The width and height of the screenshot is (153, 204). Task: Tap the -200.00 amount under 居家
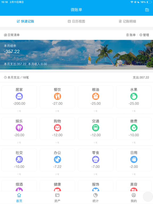[19, 103]
